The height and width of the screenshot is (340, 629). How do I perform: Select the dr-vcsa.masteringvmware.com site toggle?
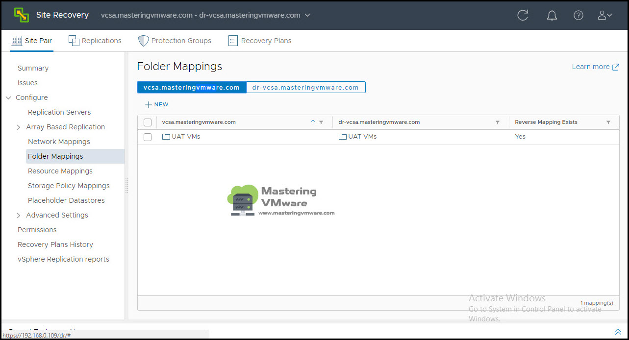pyautogui.click(x=305, y=87)
